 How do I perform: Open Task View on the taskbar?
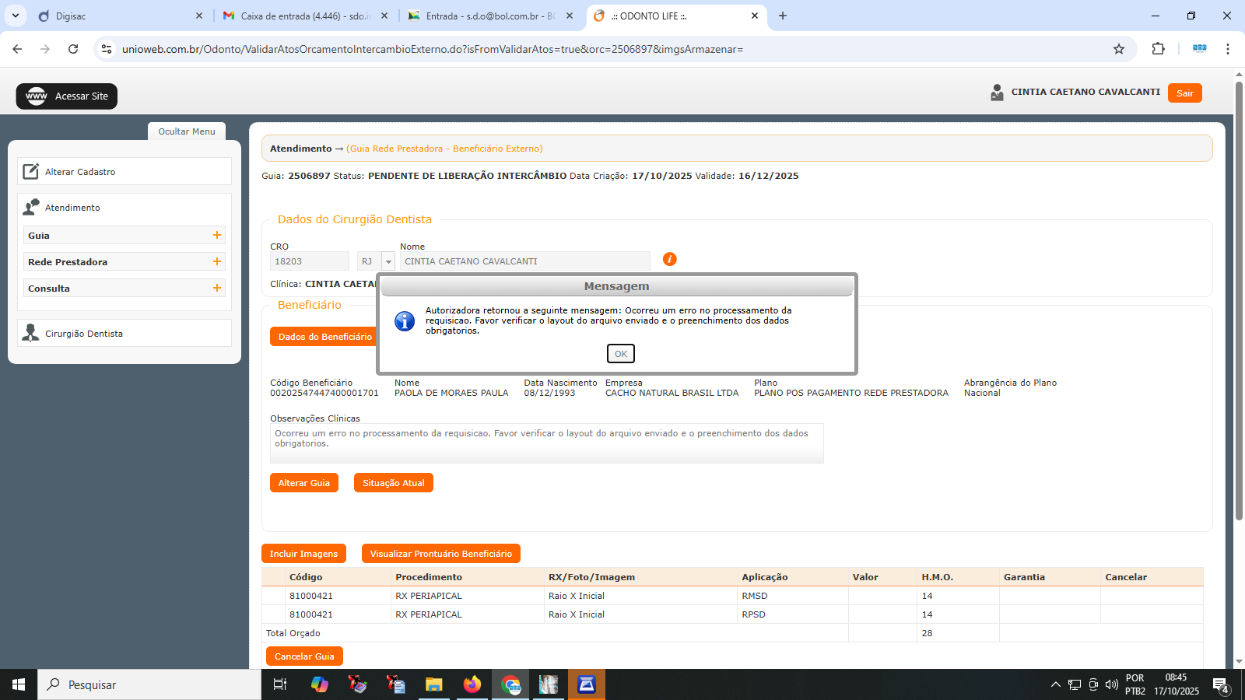click(x=280, y=684)
